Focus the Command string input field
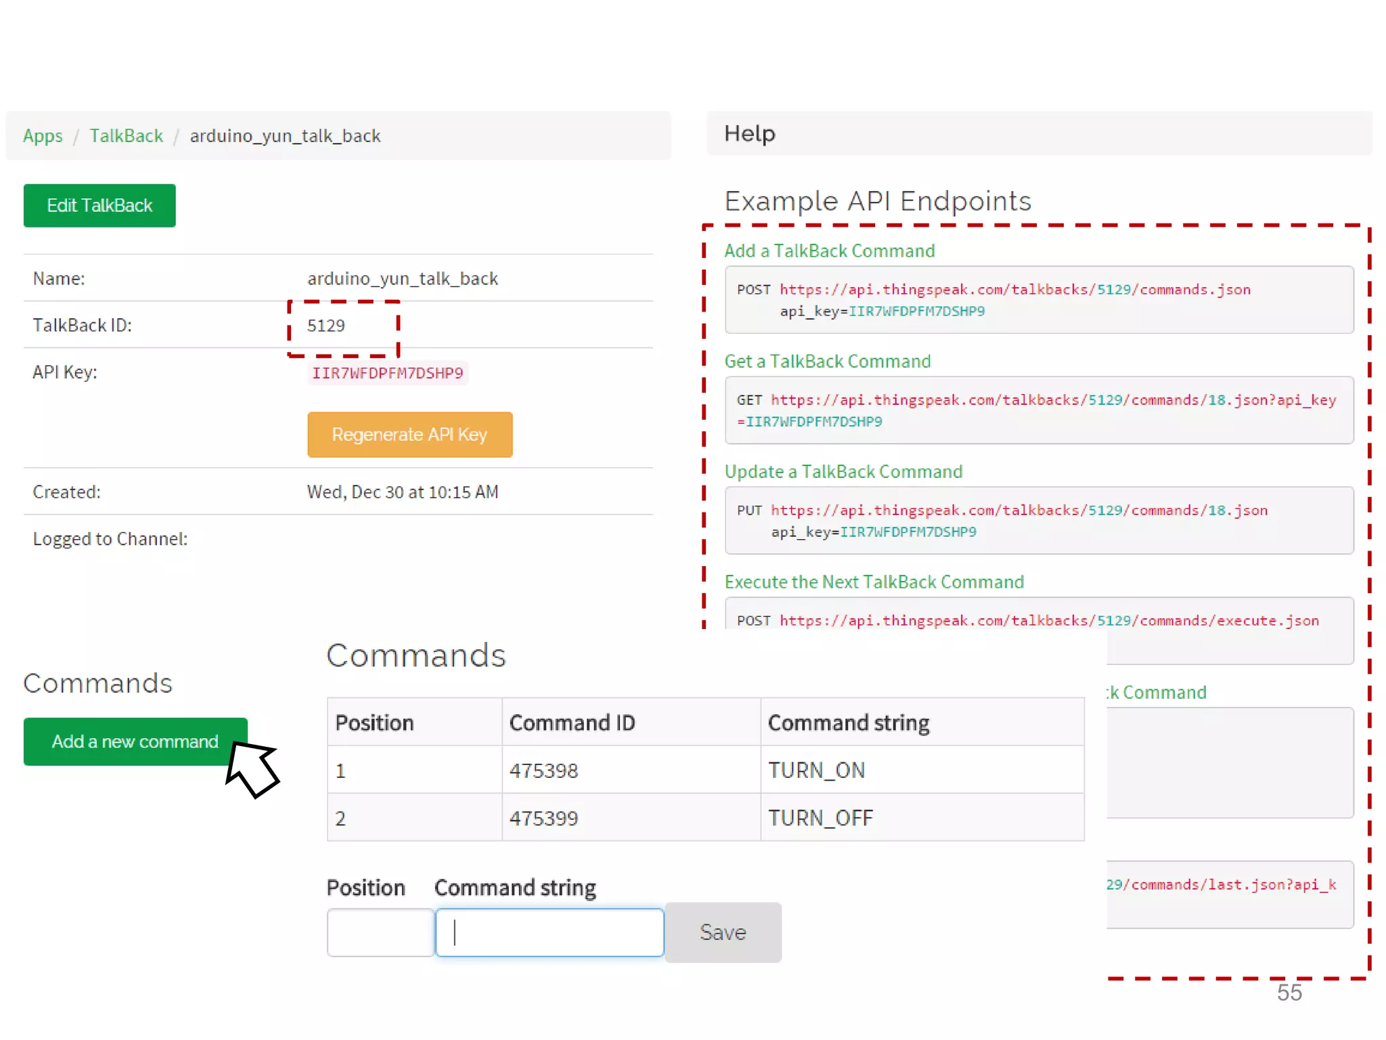This screenshot has height=1040, width=1386. 550,932
